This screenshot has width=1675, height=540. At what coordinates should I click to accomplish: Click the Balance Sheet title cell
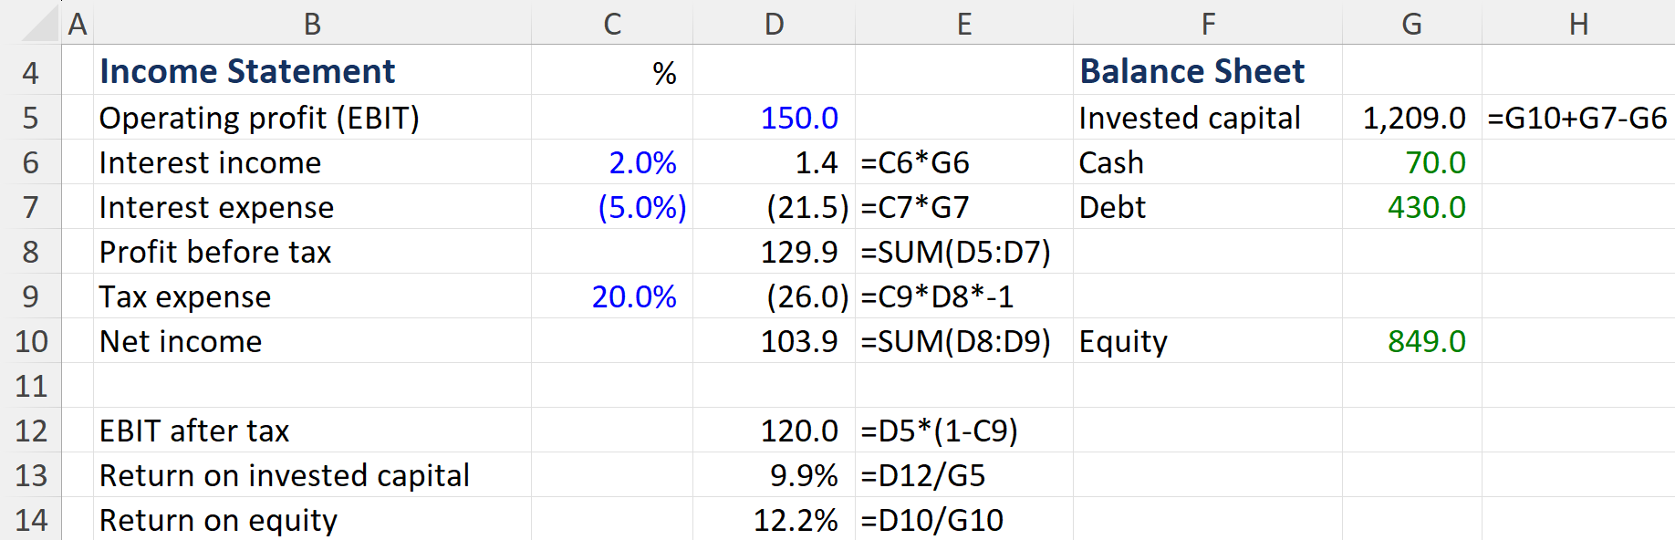[x=1191, y=71]
